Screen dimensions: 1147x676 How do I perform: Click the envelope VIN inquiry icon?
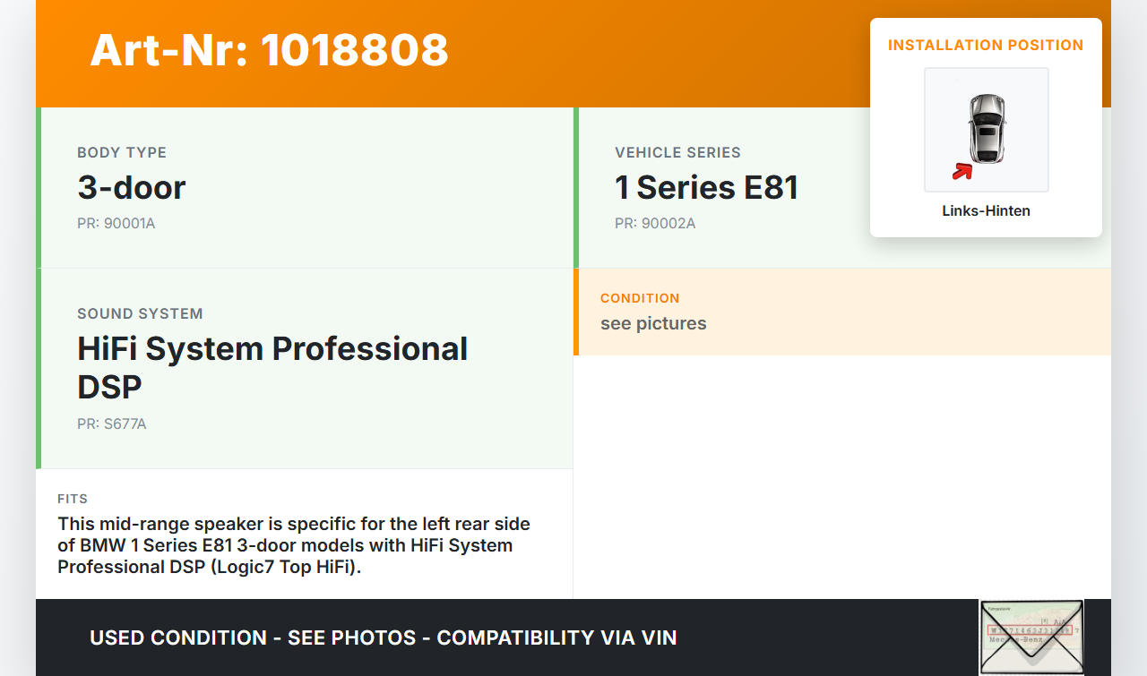pyautogui.click(x=1031, y=637)
